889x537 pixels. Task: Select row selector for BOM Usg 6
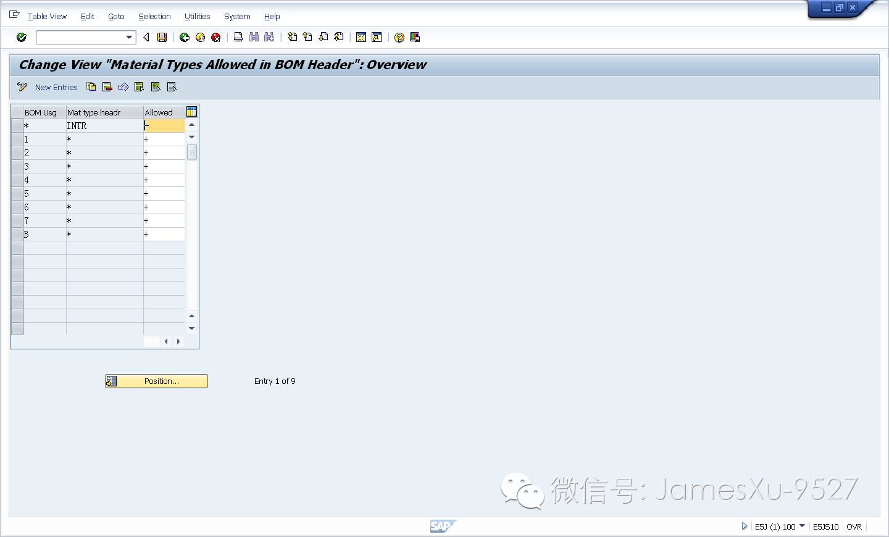click(17, 207)
